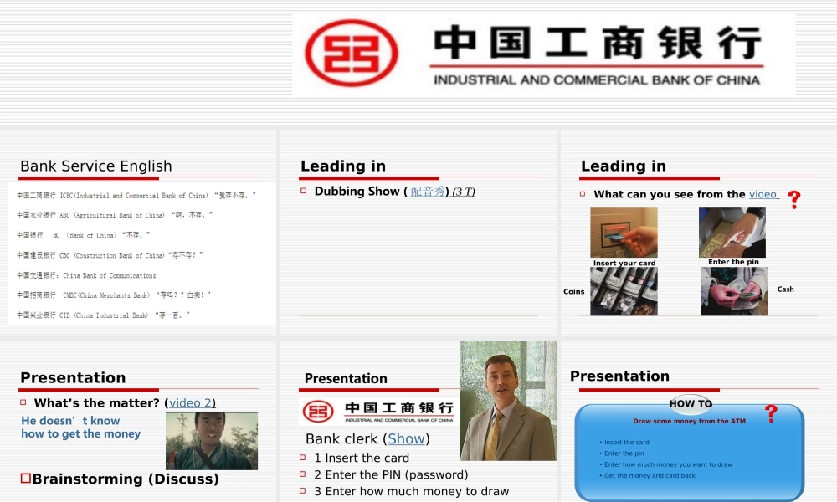837x502 pixels.
Task: Select the Cash in hands photo
Action: click(x=735, y=291)
